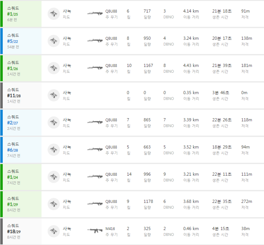Select the #1/24 match rank label
This screenshot has width=264, height=245.
(x=12, y=177)
